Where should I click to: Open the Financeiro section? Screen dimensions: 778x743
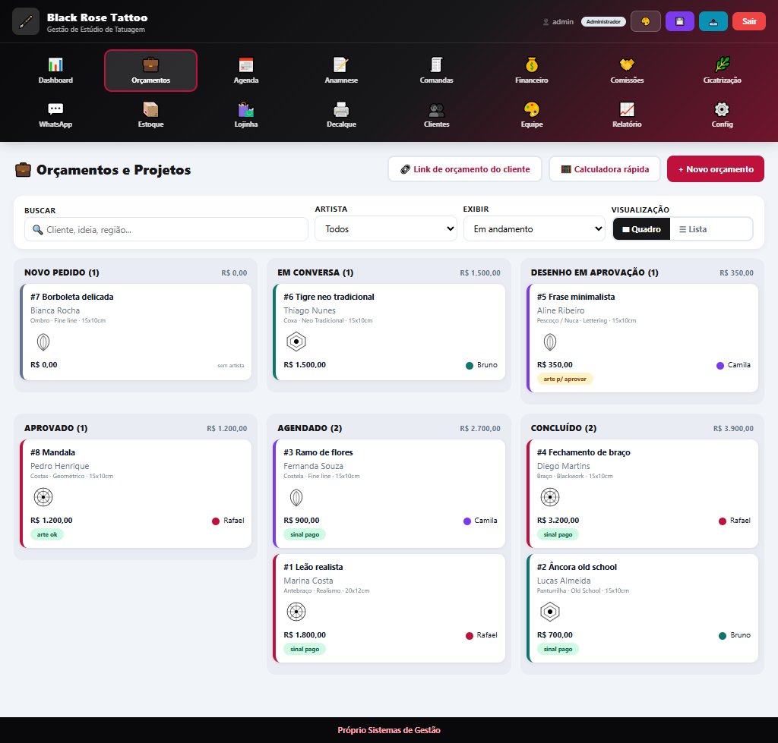pyautogui.click(x=532, y=71)
